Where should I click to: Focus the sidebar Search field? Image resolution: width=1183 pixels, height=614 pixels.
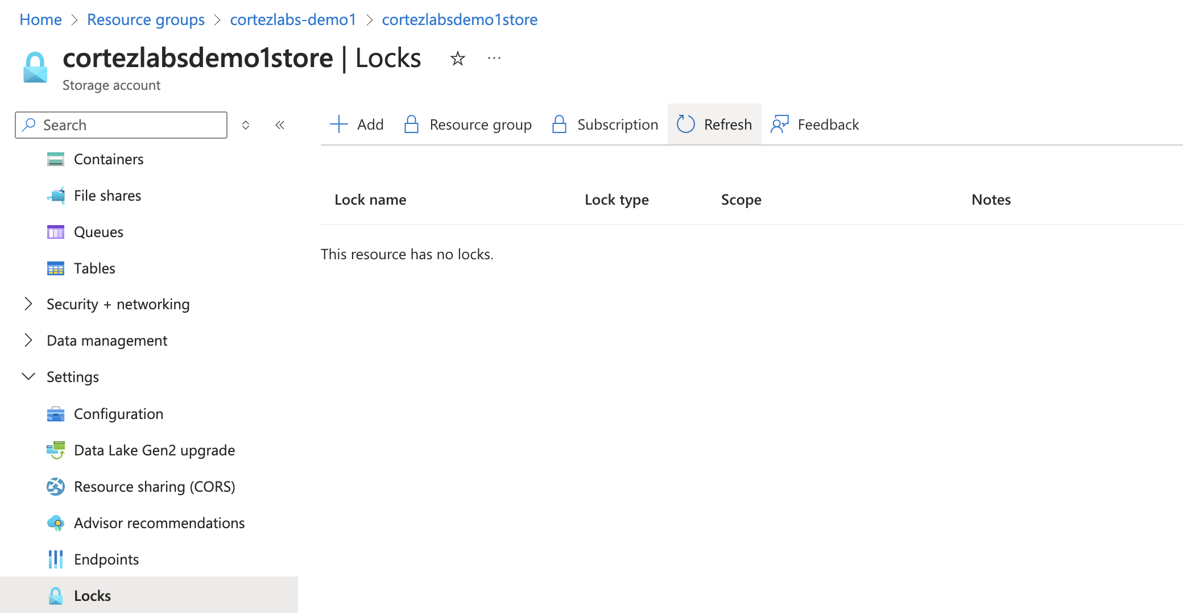tap(121, 125)
